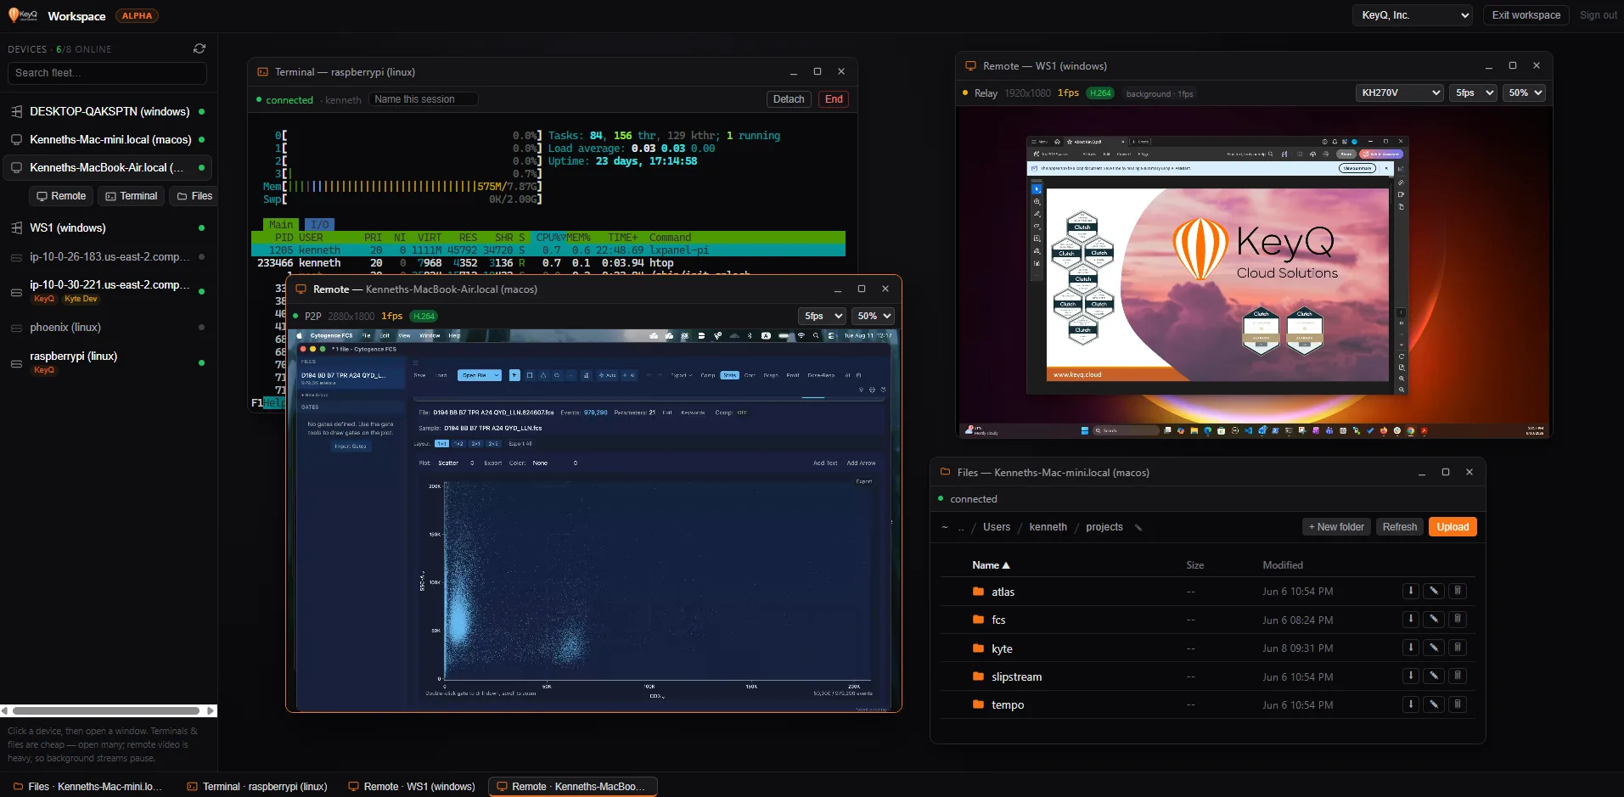
Task: Open the slipstream folder row
Action: (1207, 676)
